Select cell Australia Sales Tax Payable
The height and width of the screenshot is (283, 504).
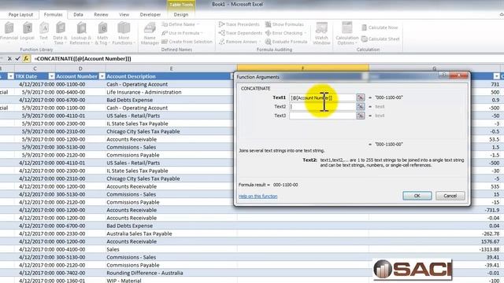[172, 233]
